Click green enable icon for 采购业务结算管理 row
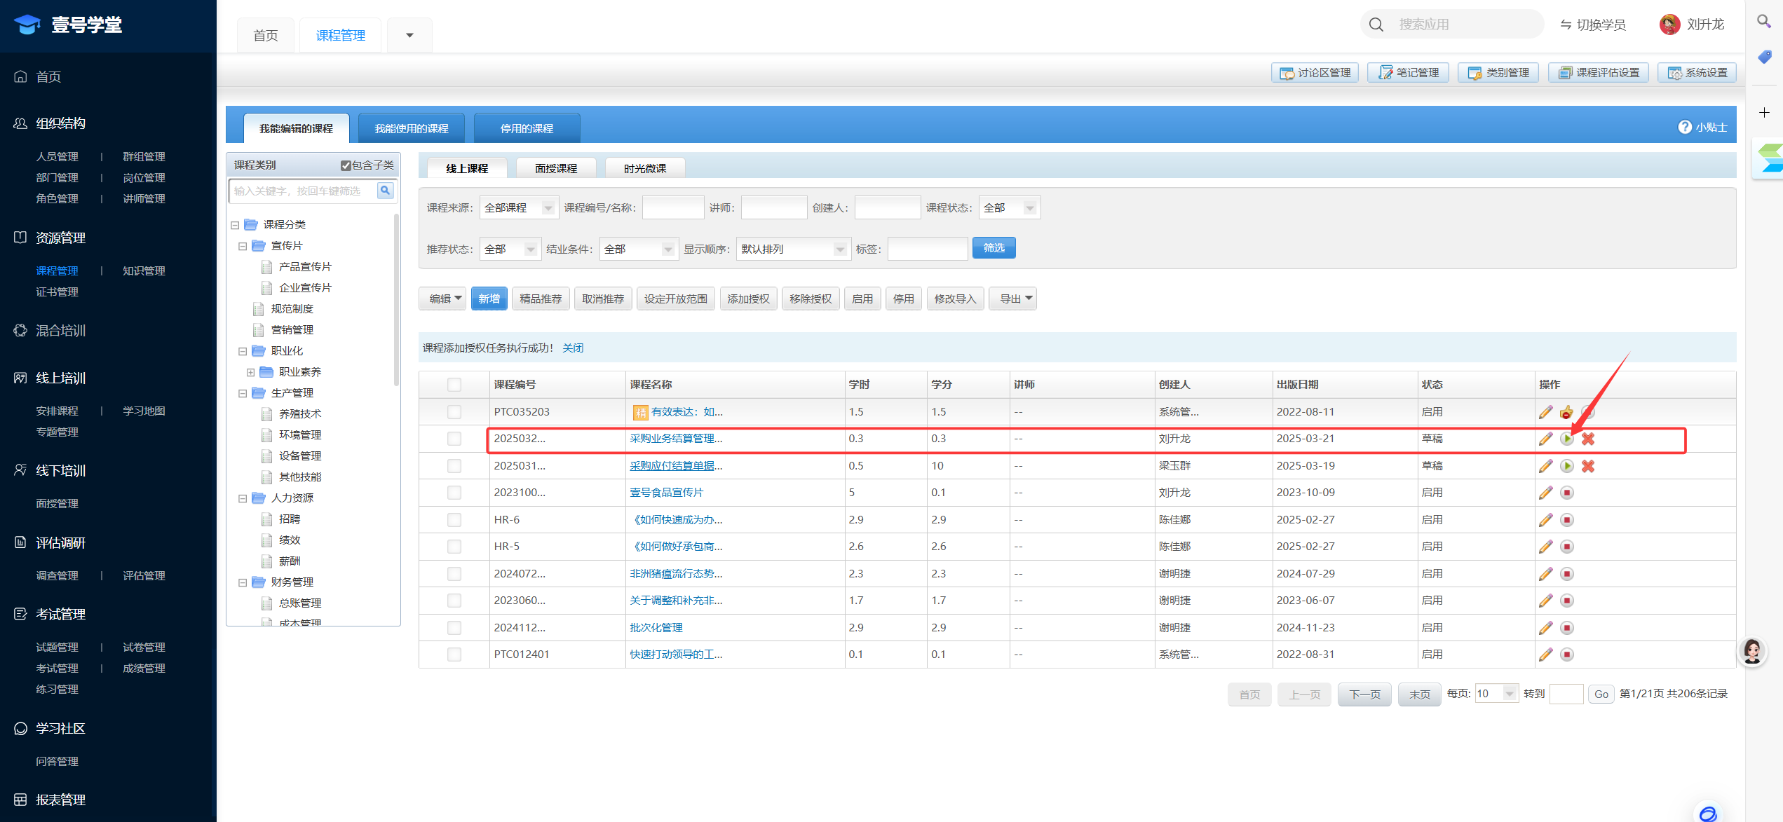Screen dimensions: 1783x822 point(1566,439)
